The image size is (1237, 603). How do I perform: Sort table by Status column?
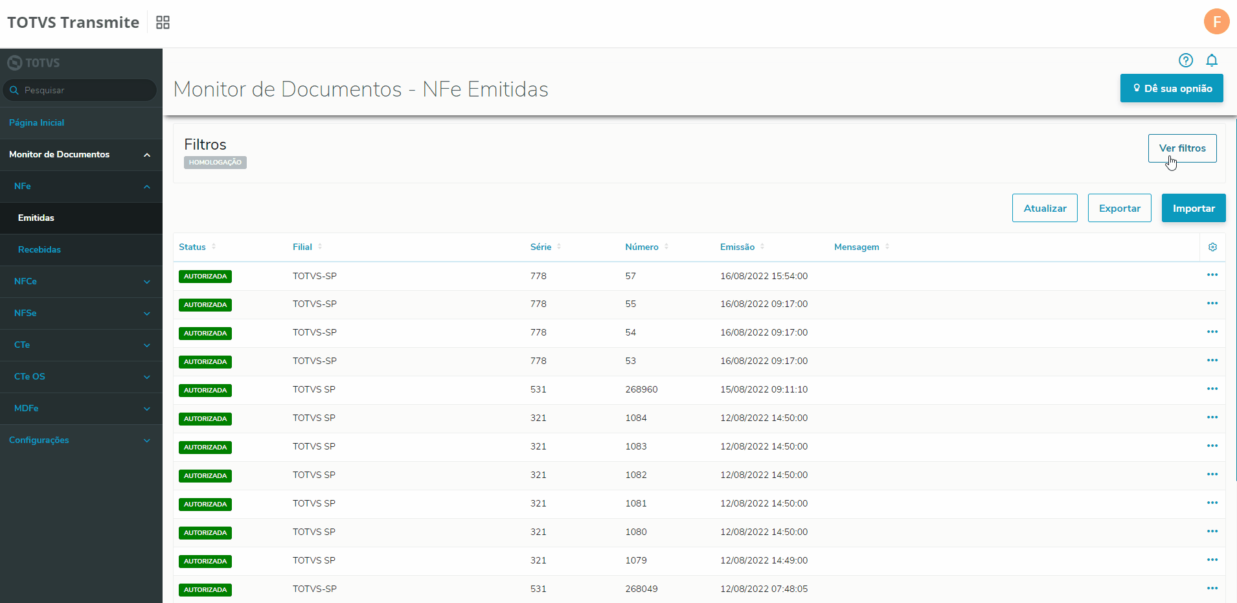pyautogui.click(x=198, y=247)
